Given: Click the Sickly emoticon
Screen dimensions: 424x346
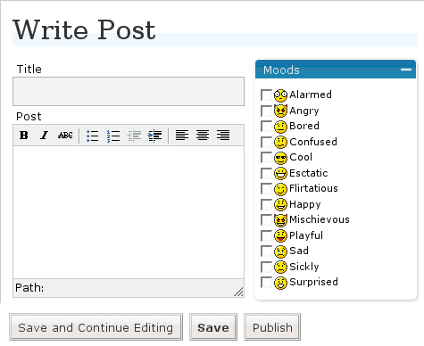Looking at the screenshot, I should (x=280, y=267).
